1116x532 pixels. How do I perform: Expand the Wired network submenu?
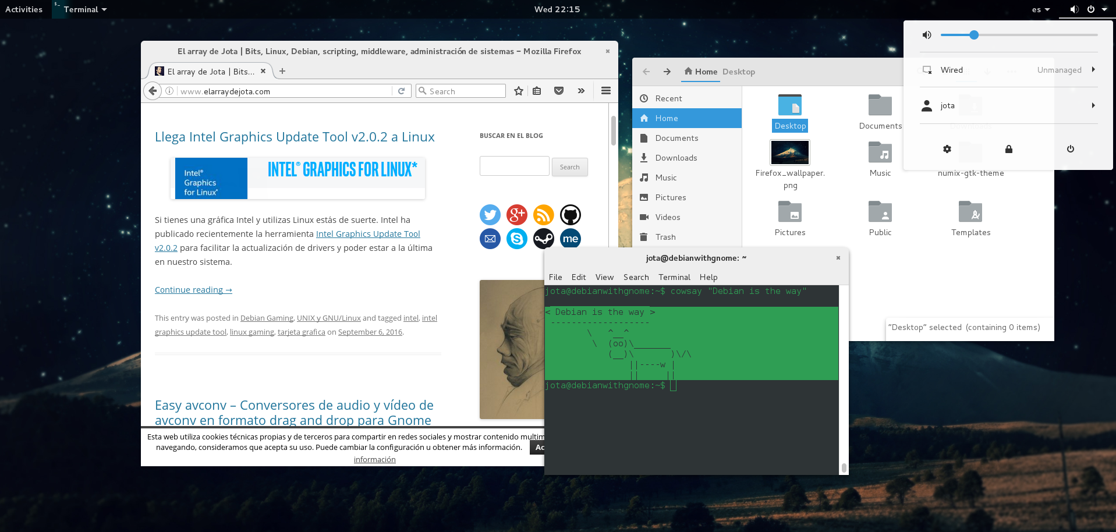pyautogui.click(x=1093, y=70)
